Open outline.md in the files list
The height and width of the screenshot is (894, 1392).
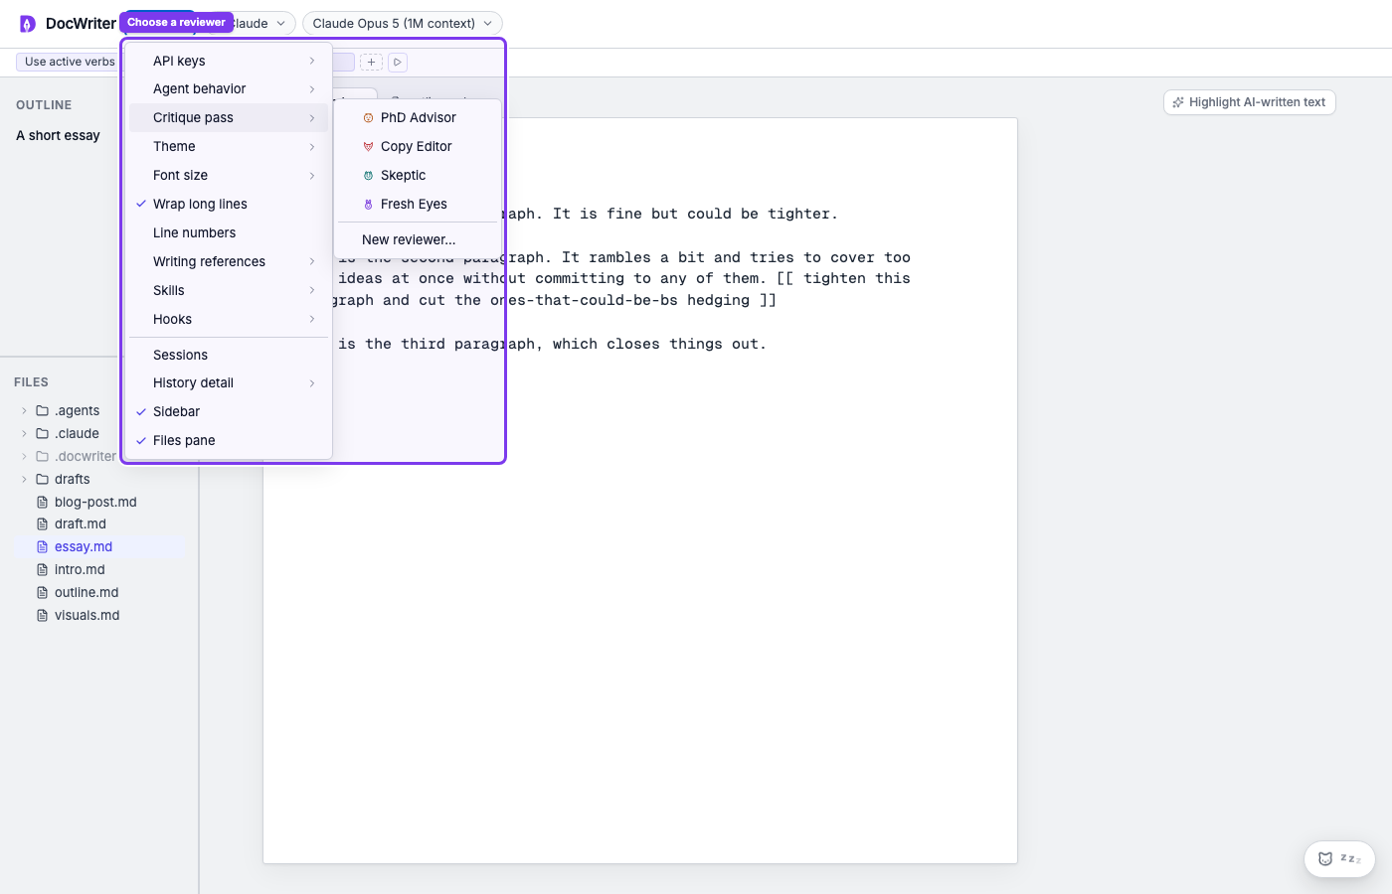pos(87,592)
